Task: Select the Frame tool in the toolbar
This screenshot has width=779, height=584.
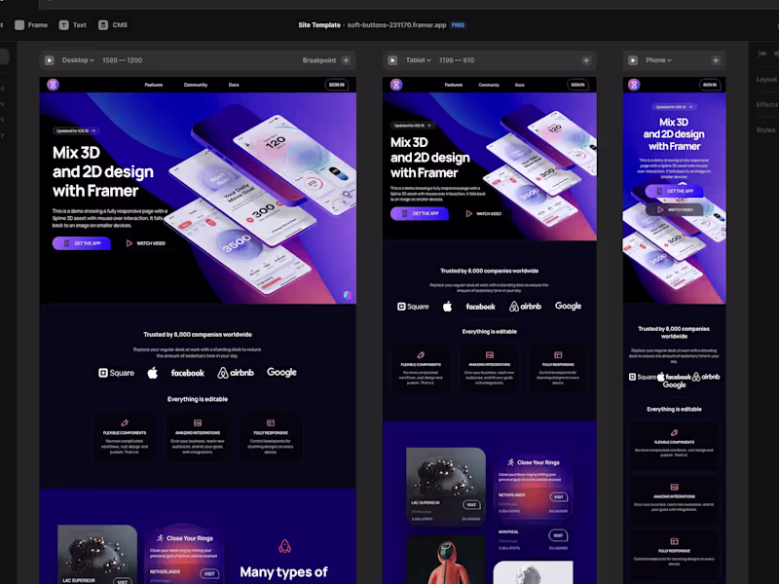Action: [x=31, y=26]
